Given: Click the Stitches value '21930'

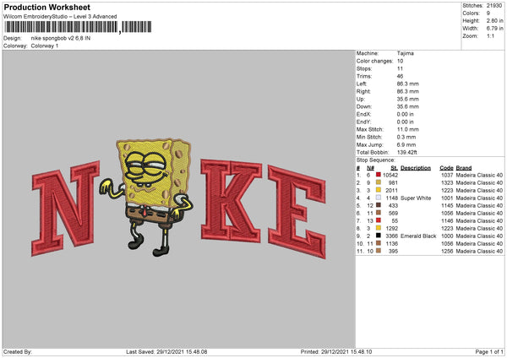Looking at the screenshot, I should (494, 6).
